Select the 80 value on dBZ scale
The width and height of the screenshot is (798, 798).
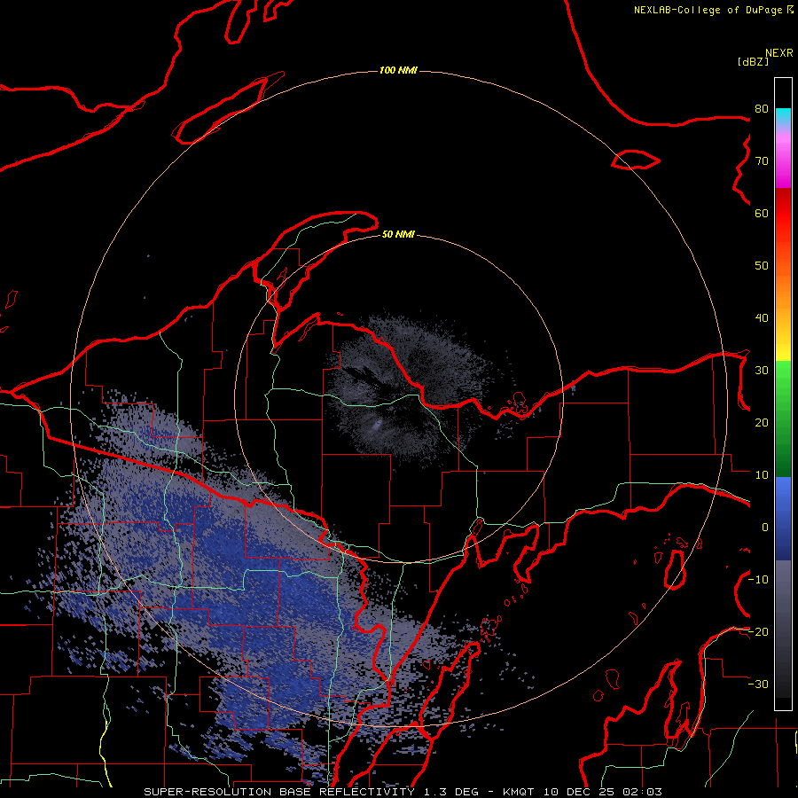762,109
